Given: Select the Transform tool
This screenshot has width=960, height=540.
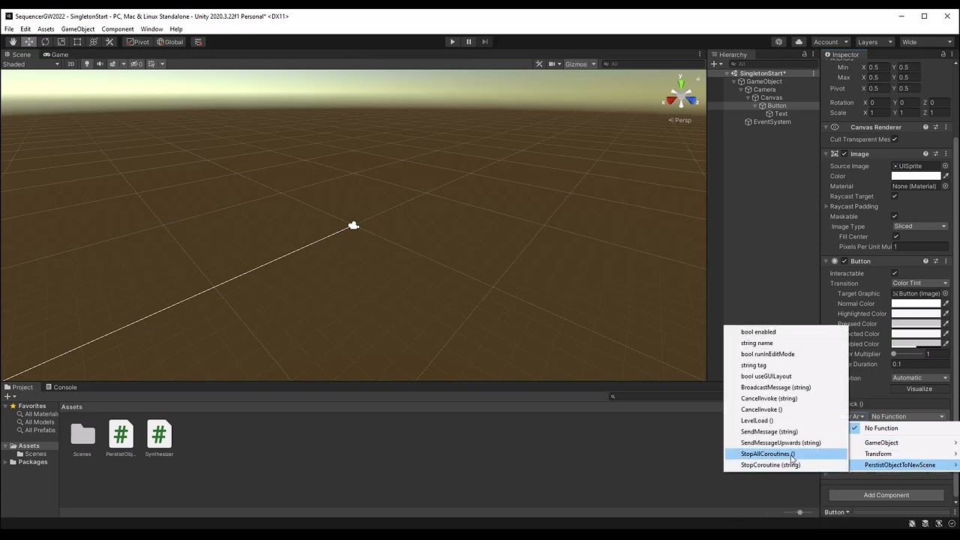Looking at the screenshot, I should click(93, 42).
